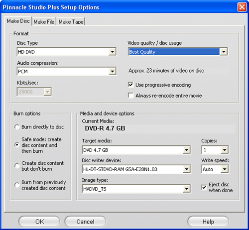Close the Setup Options dialog

pos(242,7)
